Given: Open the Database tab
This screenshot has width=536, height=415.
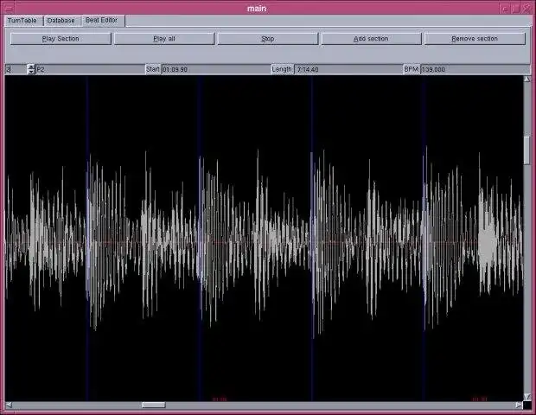Looking at the screenshot, I should [61, 21].
